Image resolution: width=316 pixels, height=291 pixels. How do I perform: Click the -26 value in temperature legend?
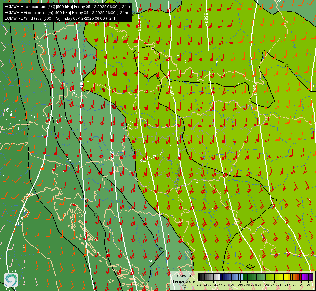(x=254, y=285)
